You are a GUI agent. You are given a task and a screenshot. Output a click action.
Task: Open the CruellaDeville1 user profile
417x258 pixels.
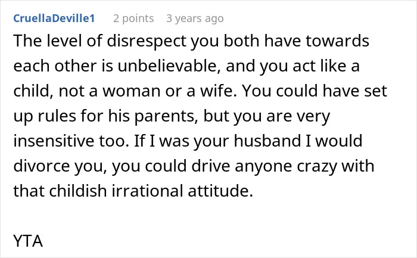[x=54, y=18]
